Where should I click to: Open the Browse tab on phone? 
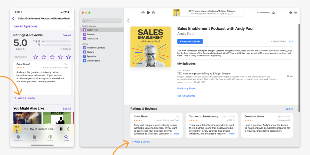50,138
